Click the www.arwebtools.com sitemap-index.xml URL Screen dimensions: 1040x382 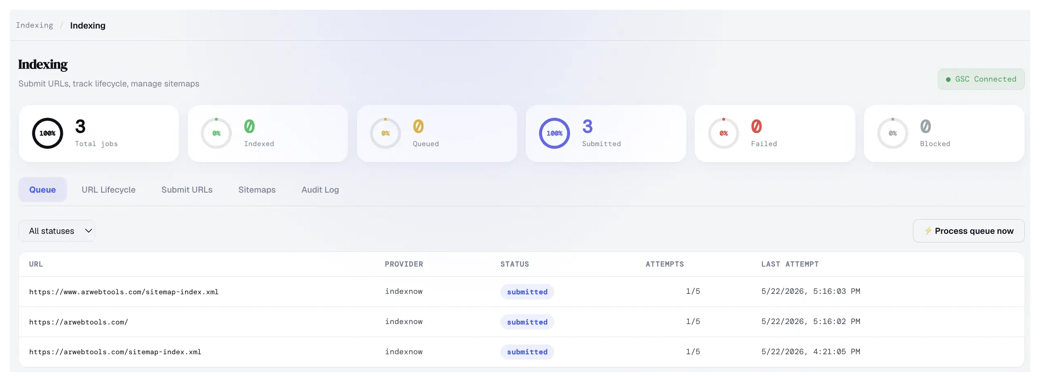124,292
